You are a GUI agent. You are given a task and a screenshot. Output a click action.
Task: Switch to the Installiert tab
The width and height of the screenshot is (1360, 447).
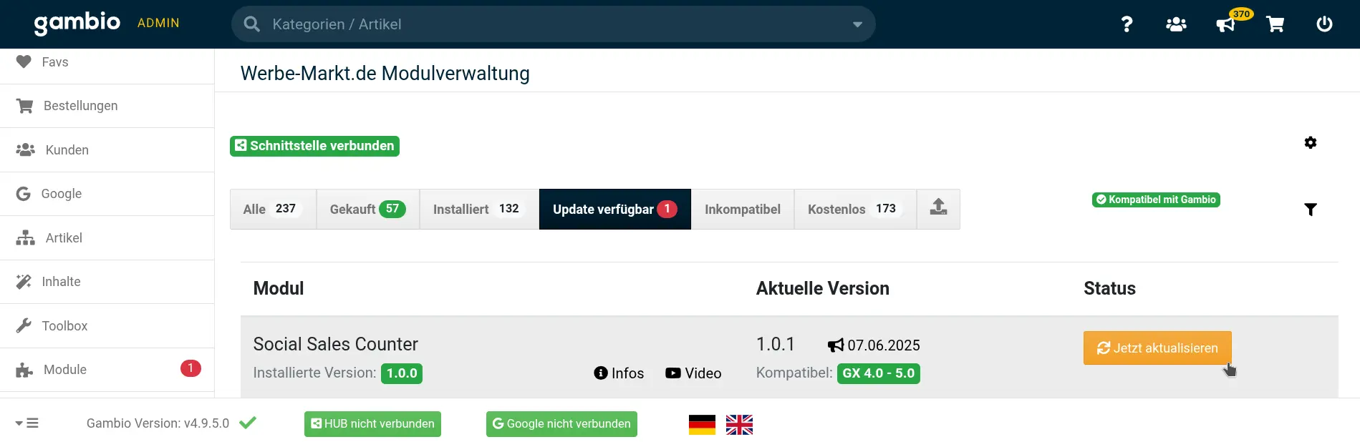click(479, 209)
